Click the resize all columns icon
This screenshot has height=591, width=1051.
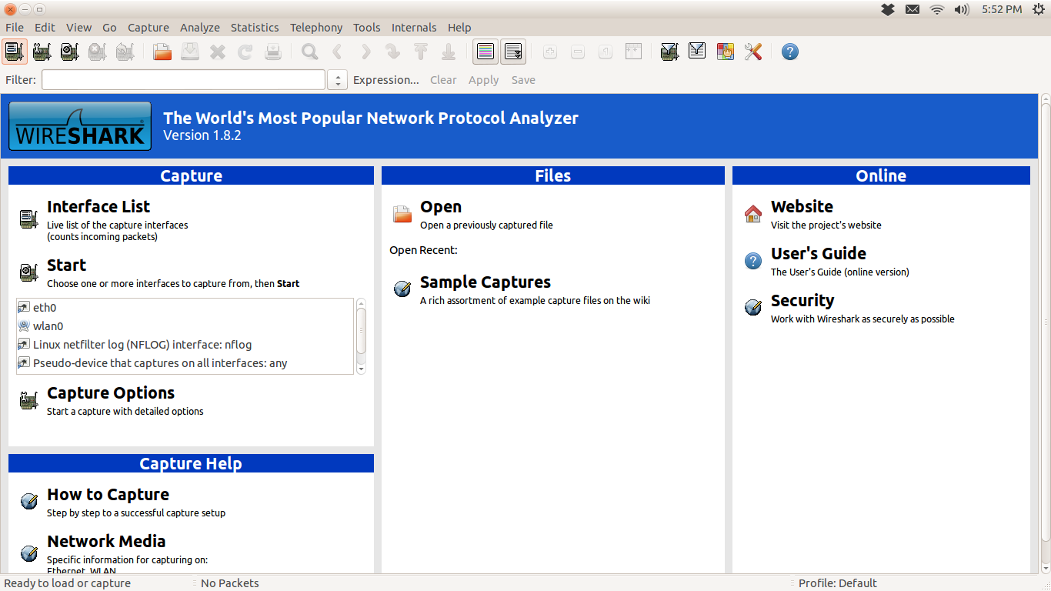(x=633, y=52)
